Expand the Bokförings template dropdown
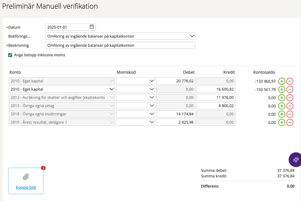This screenshot has width=301, height=201. click(x=192, y=36)
